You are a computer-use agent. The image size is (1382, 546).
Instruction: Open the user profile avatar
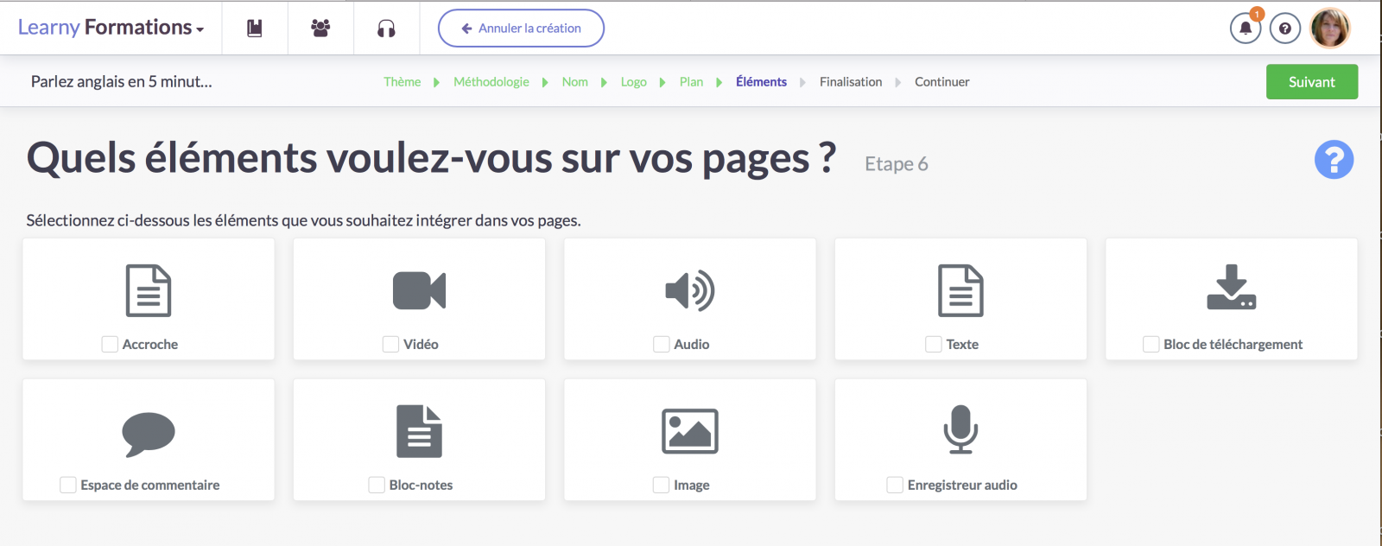[1330, 29]
